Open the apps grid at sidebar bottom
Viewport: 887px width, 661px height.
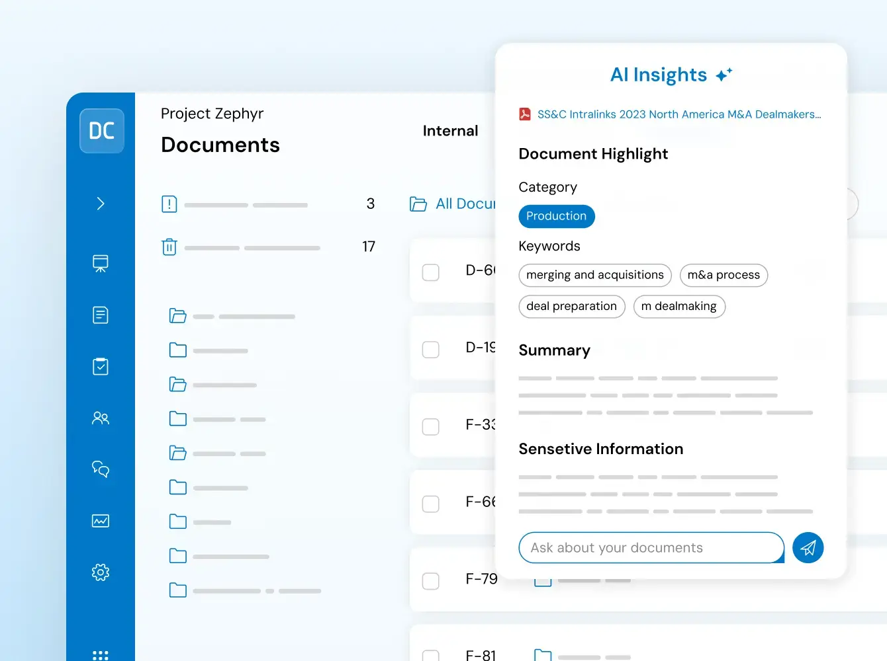click(x=101, y=655)
